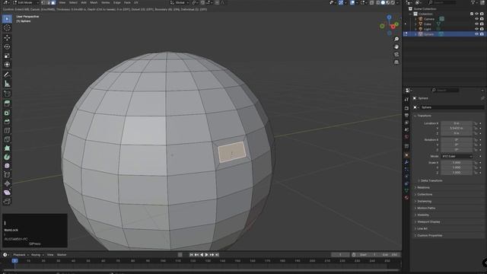Click the timeline Play button
This screenshot has width=487, height=274.
point(207,255)
